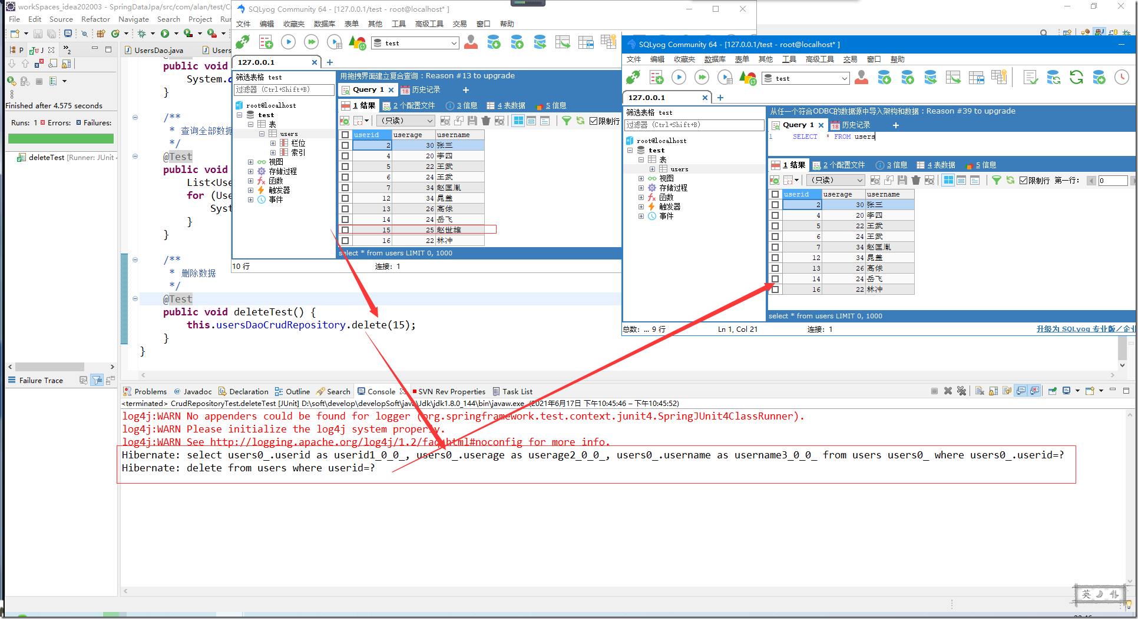Open 数据库 menu in left SQLyog window
The image size is (1138, 619).
pos(324,24)
